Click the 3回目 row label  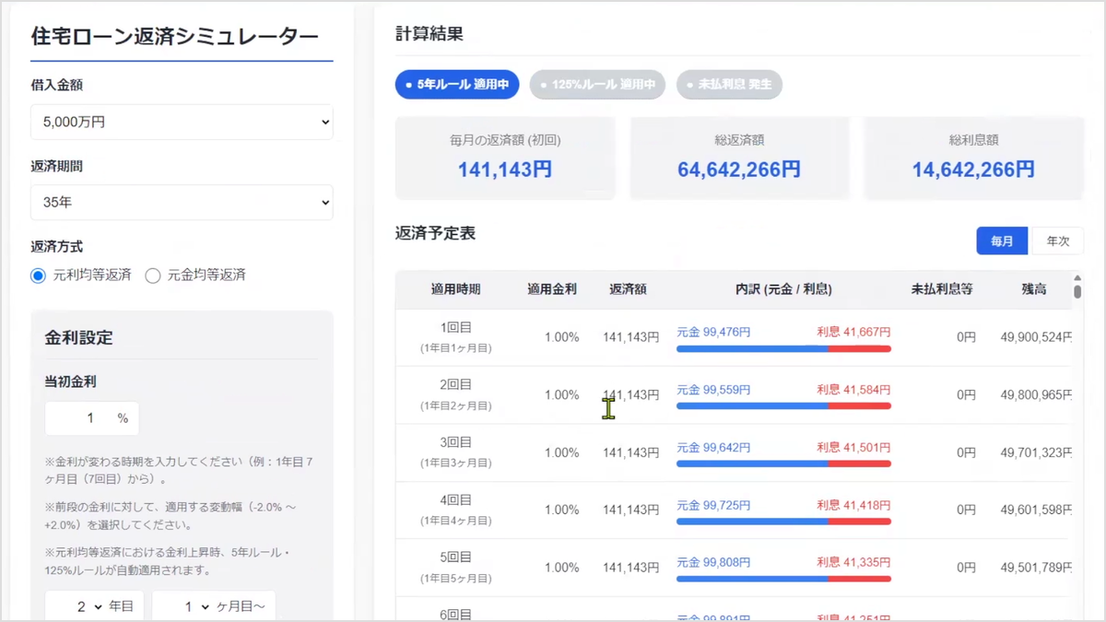coord(456,442)
